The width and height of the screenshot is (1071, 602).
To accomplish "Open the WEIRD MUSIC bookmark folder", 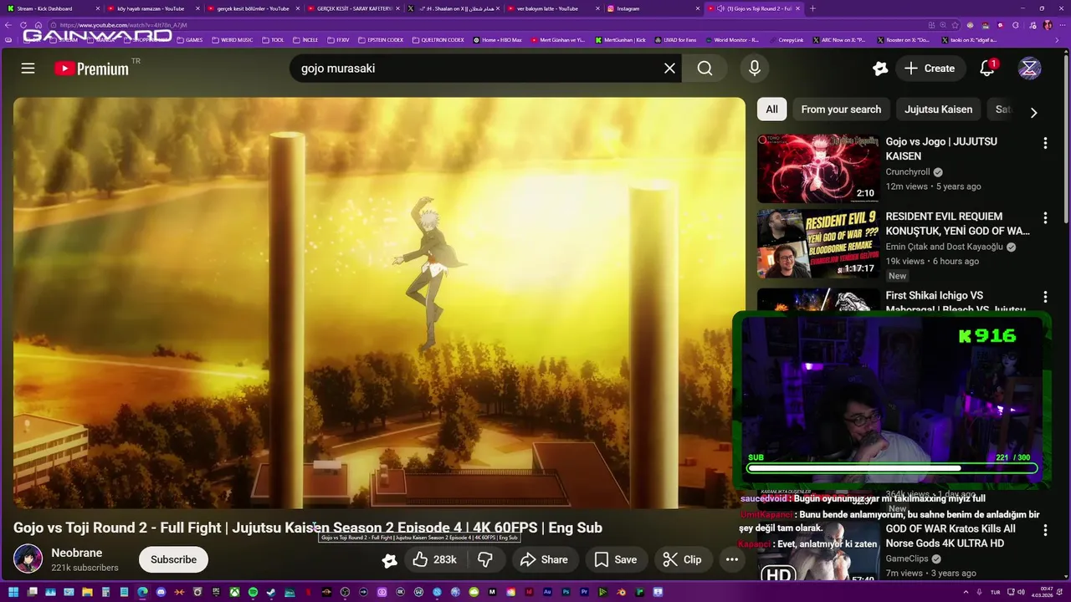I will 232,39.
